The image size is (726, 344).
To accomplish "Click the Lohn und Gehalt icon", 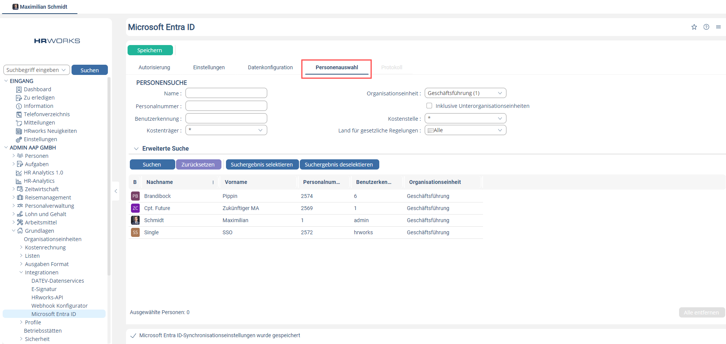I will tap(20, 214).
